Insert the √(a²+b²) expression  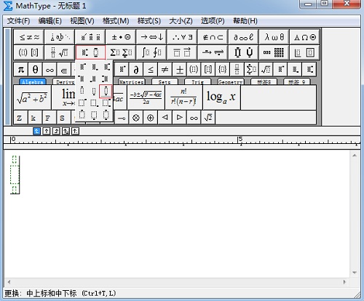(32, 97)
